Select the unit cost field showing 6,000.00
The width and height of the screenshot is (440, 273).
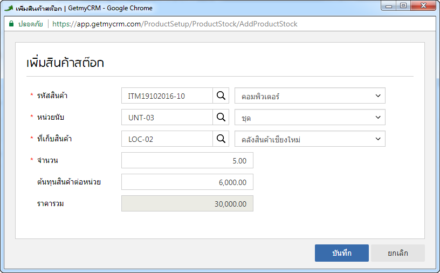tap(187, 182)
